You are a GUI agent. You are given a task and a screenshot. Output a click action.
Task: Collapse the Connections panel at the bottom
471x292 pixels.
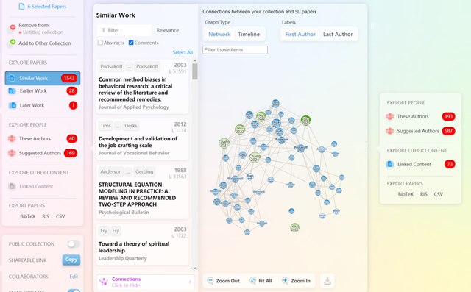tap(146, 282)
